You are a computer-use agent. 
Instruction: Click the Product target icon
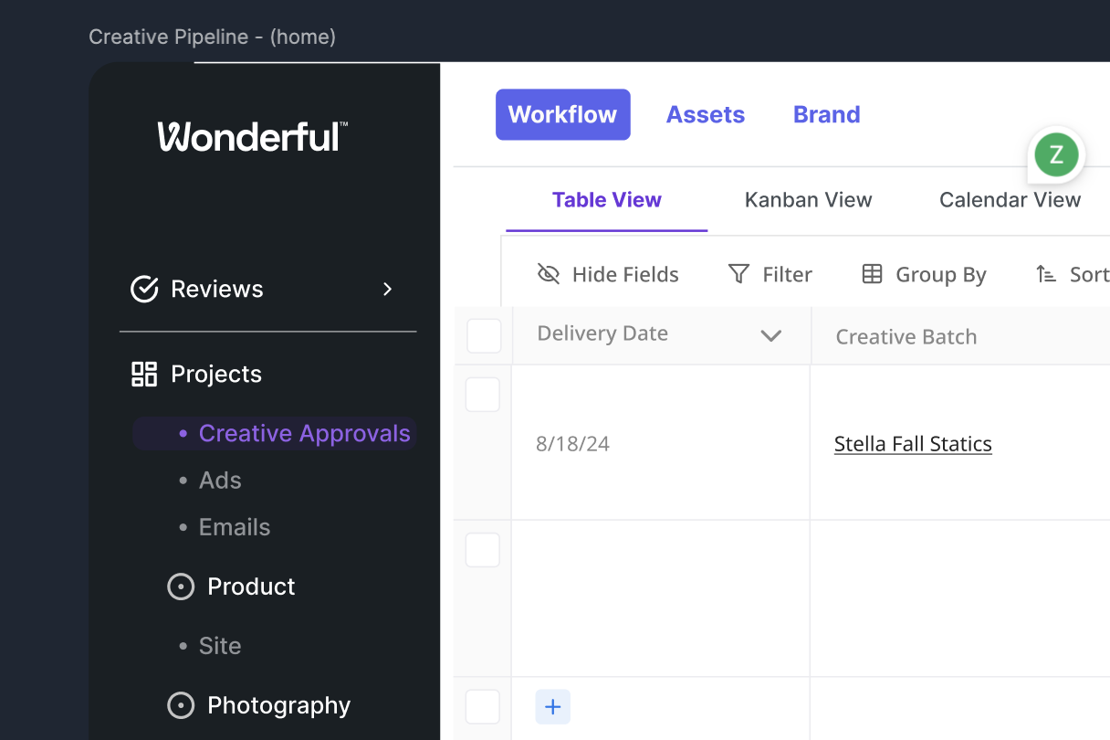[x=181, y=587]
